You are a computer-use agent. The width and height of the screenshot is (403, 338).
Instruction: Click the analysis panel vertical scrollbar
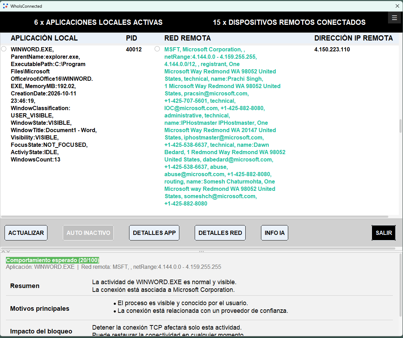(x=401, y=285)
